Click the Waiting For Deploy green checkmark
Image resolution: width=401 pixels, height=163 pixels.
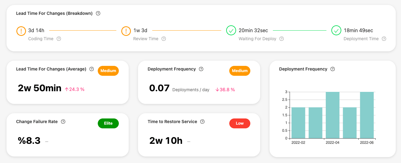pos(231,31)
